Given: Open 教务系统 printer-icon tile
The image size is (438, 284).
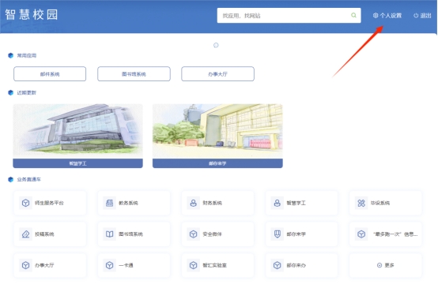Looking at the screenshot, I should (x=134, y=203).
